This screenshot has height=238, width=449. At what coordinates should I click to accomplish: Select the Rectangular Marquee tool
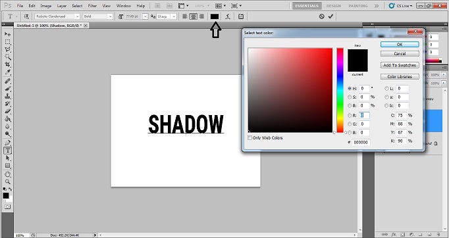coord(7,42)
